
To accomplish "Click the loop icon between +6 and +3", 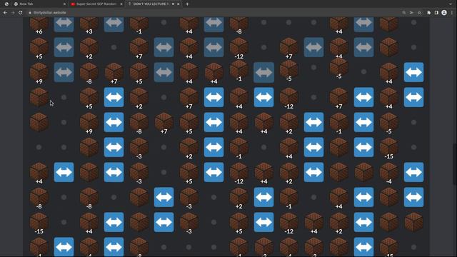I will coord(64,24).
